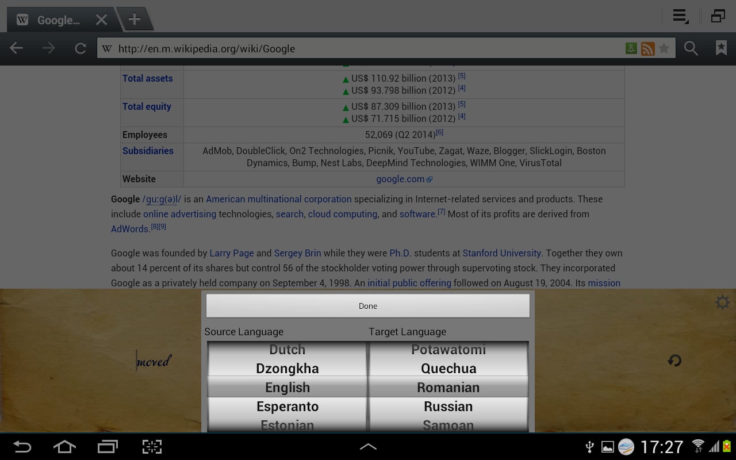The image size is (736, 460).
Task: Click the battery status icon
Action: [726, 446]
